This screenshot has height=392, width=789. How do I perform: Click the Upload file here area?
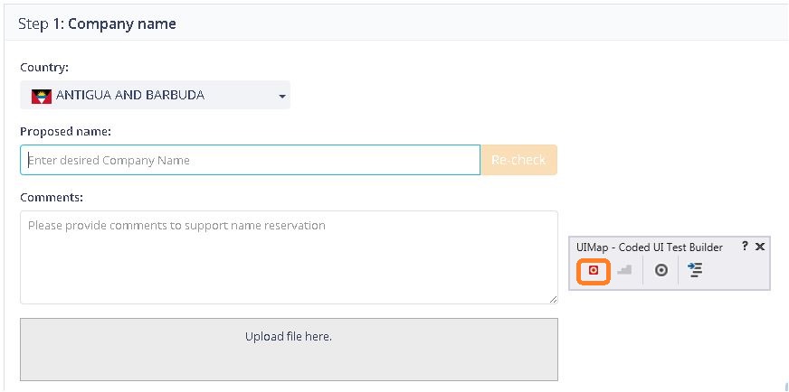289,350
